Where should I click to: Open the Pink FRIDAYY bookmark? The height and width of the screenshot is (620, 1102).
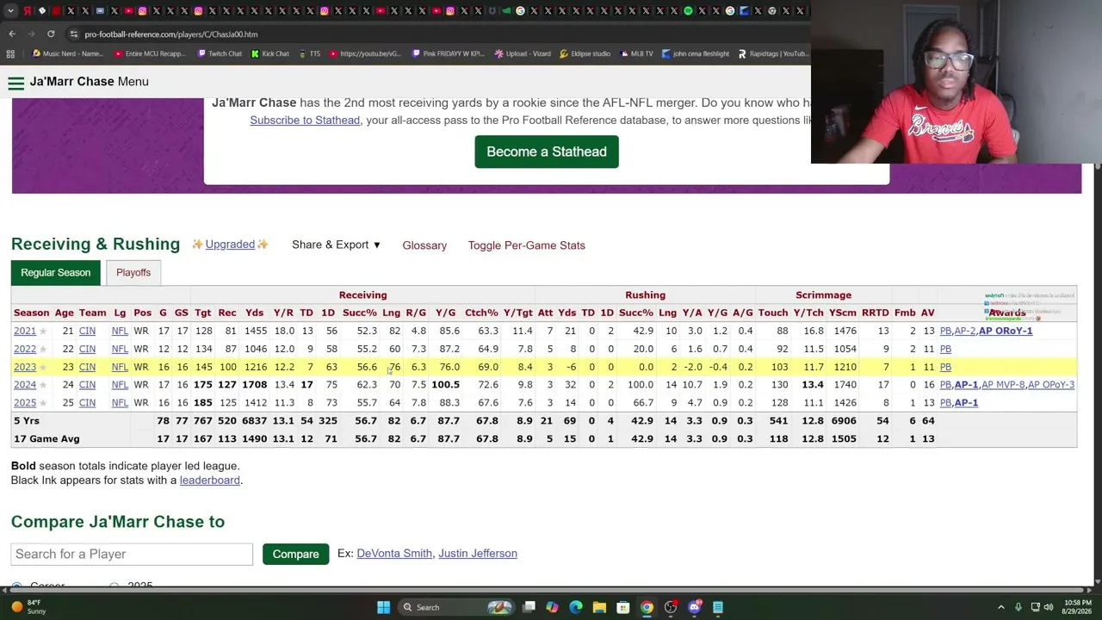coord(448,53)
